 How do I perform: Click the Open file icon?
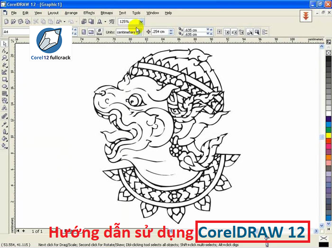tap(13, 22)
